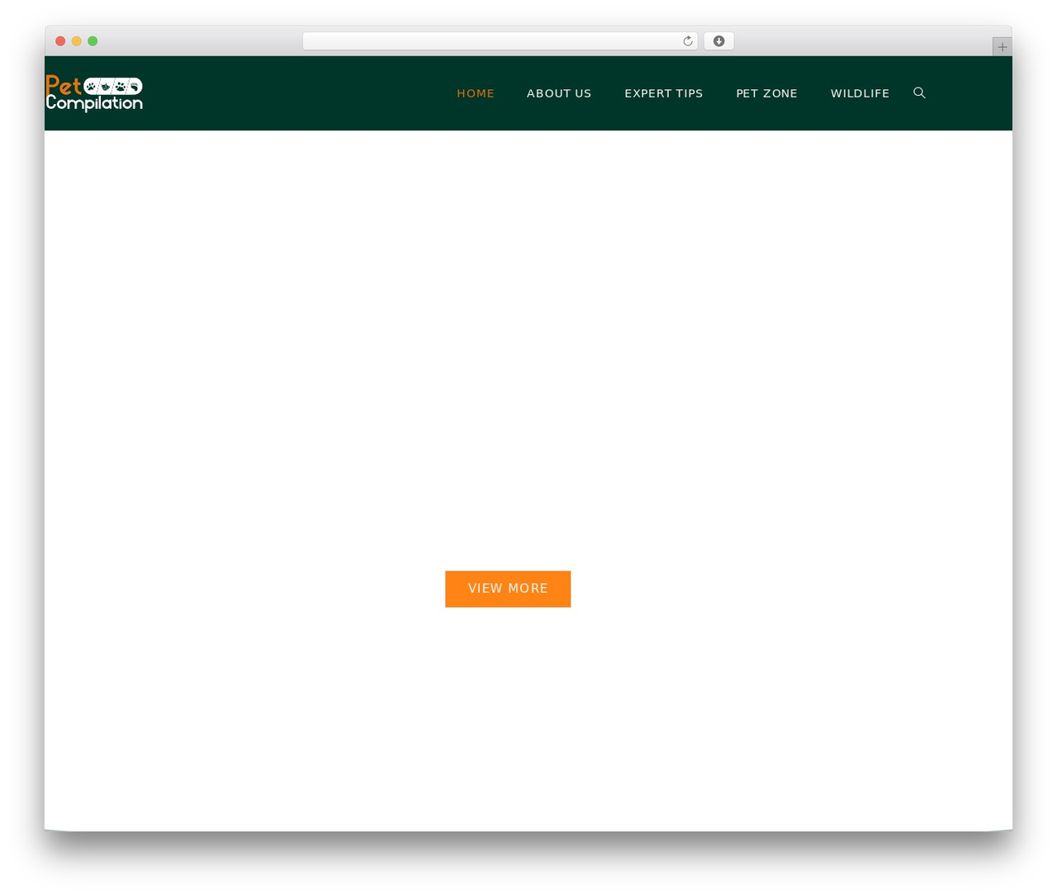Close the browser window with red button
The height and width of the screenshot is (895, 1057).
pos(60,41)
